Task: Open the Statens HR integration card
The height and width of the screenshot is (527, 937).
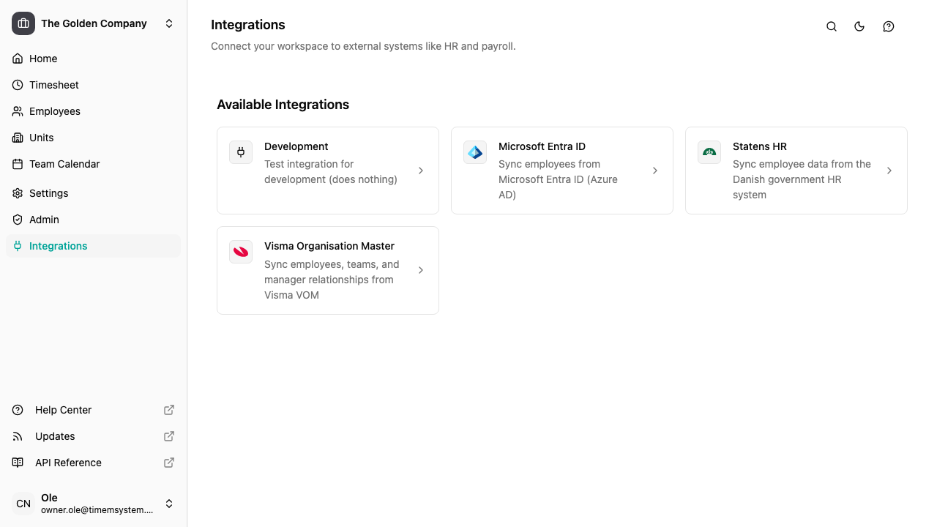Action: (796, 171)
